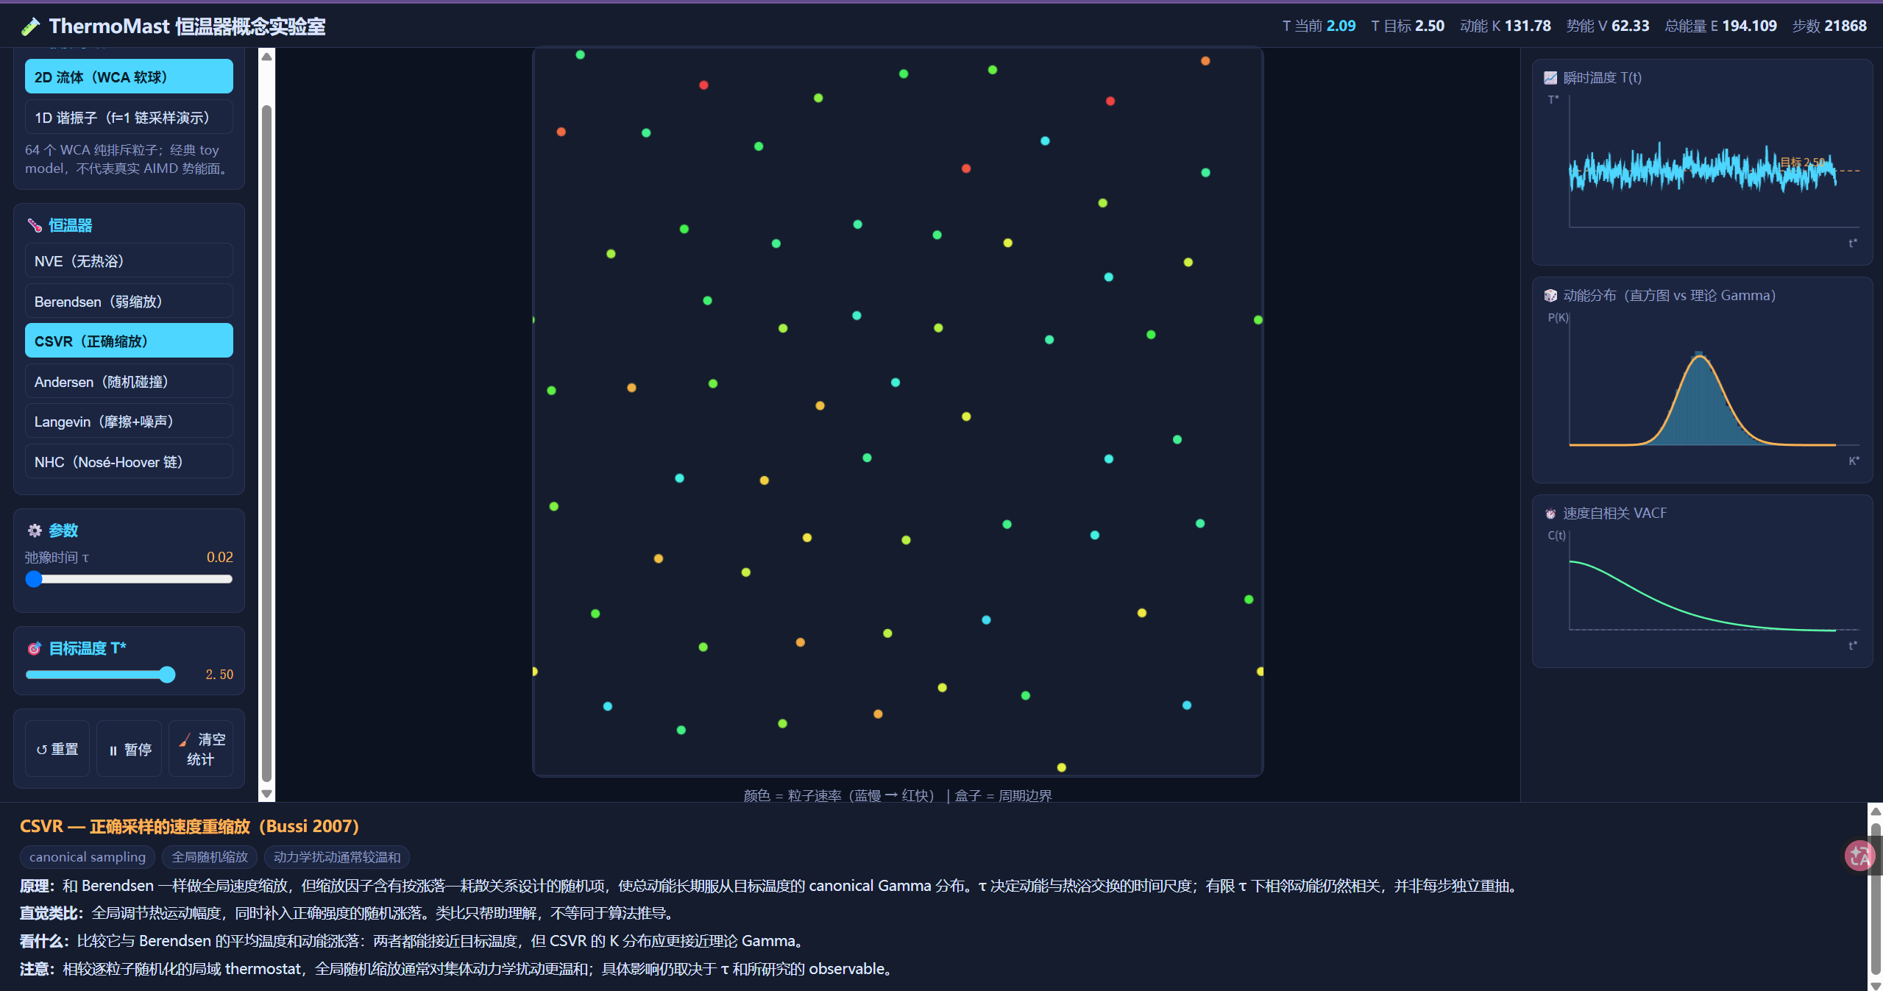Select the 1D 谐振子 system option
1883x991 pixels.
(129, 117)
